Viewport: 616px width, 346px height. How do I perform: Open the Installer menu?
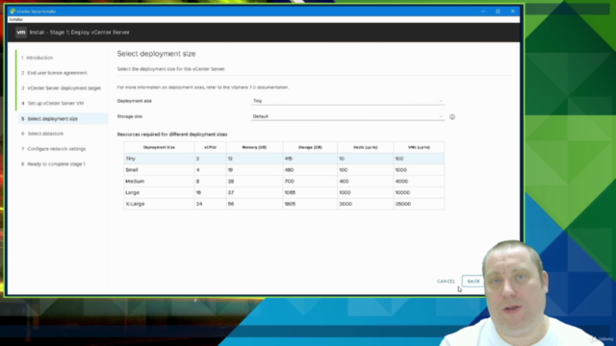pos(16,19)
